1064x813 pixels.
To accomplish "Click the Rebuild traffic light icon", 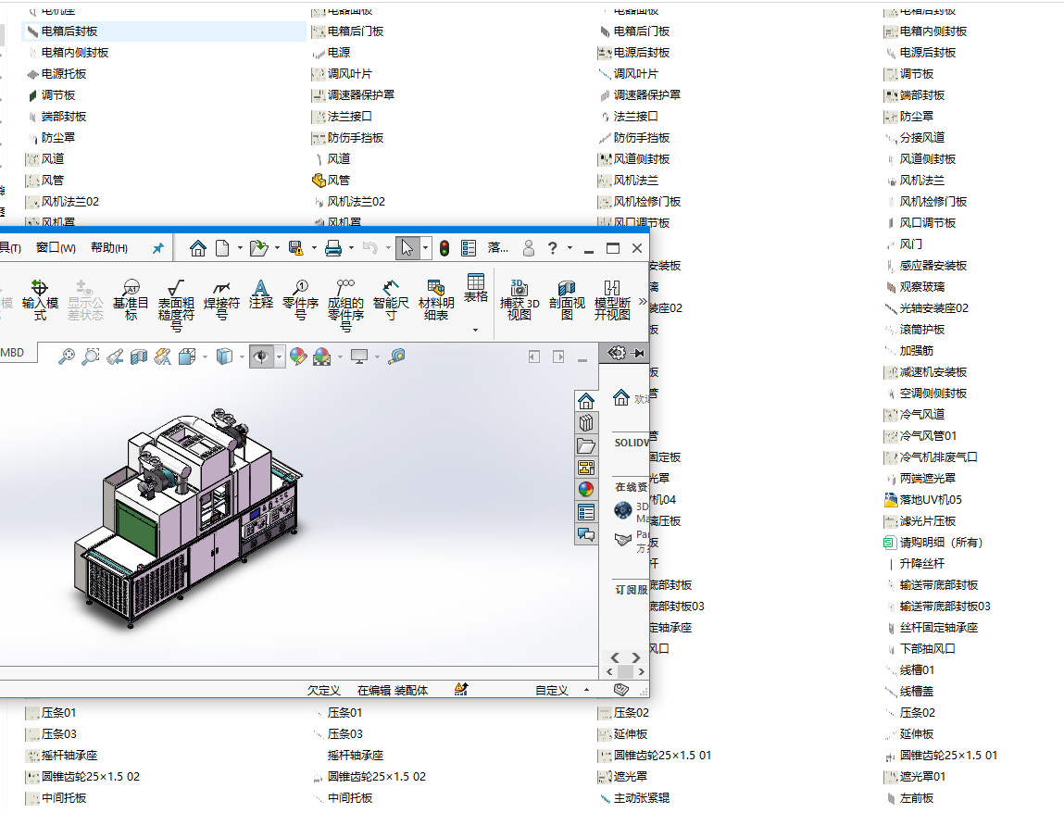I will [444, 248].
